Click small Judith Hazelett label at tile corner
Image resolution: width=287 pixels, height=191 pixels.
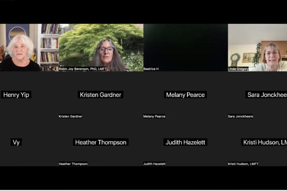154,164
